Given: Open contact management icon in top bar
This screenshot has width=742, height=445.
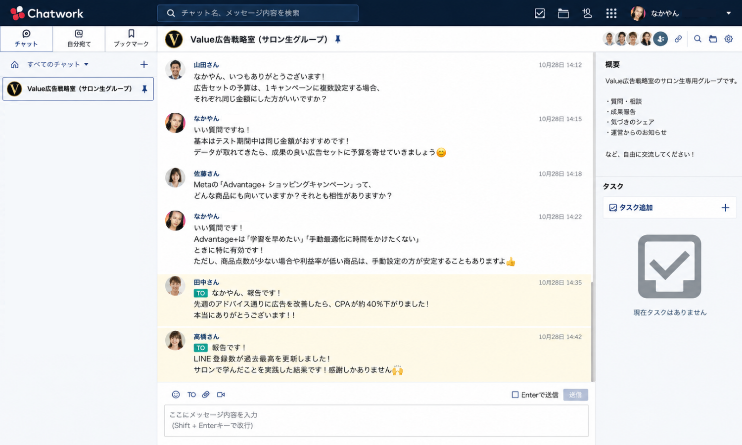Looking at the screenshot, I should tap(587, 13).
